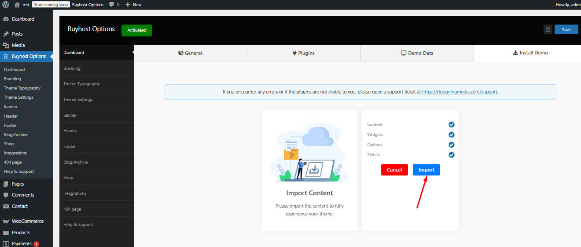This screenshot has height=247, width=581.
Task: Click the Payments icon in sidebar
Action: pyautogui.click(x=6, y=243)
